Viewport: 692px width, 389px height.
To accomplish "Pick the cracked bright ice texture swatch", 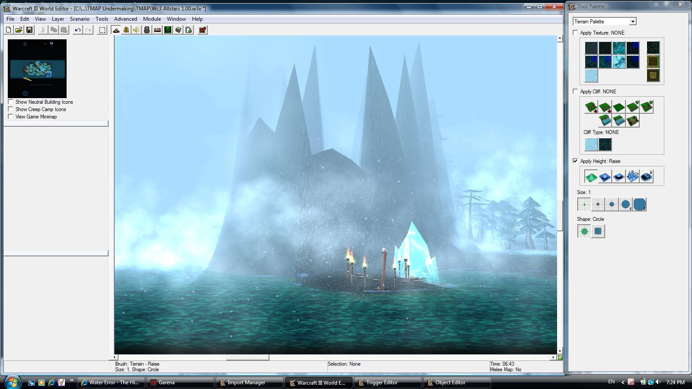I will click(x=619, y=62).
